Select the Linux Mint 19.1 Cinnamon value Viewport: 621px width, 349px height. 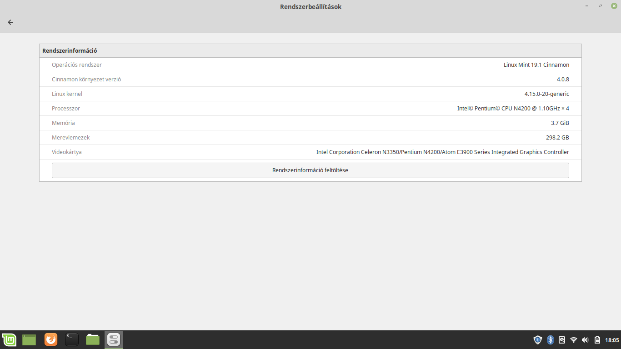coord(536,65)
